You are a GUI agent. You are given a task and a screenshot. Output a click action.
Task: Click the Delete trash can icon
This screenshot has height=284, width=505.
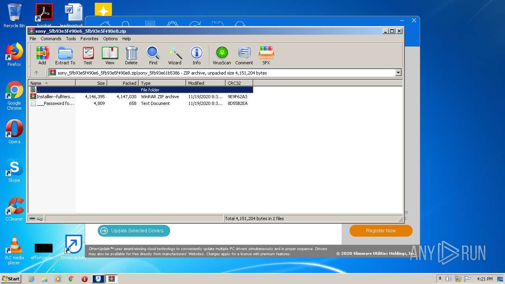[x=131, y=55]
